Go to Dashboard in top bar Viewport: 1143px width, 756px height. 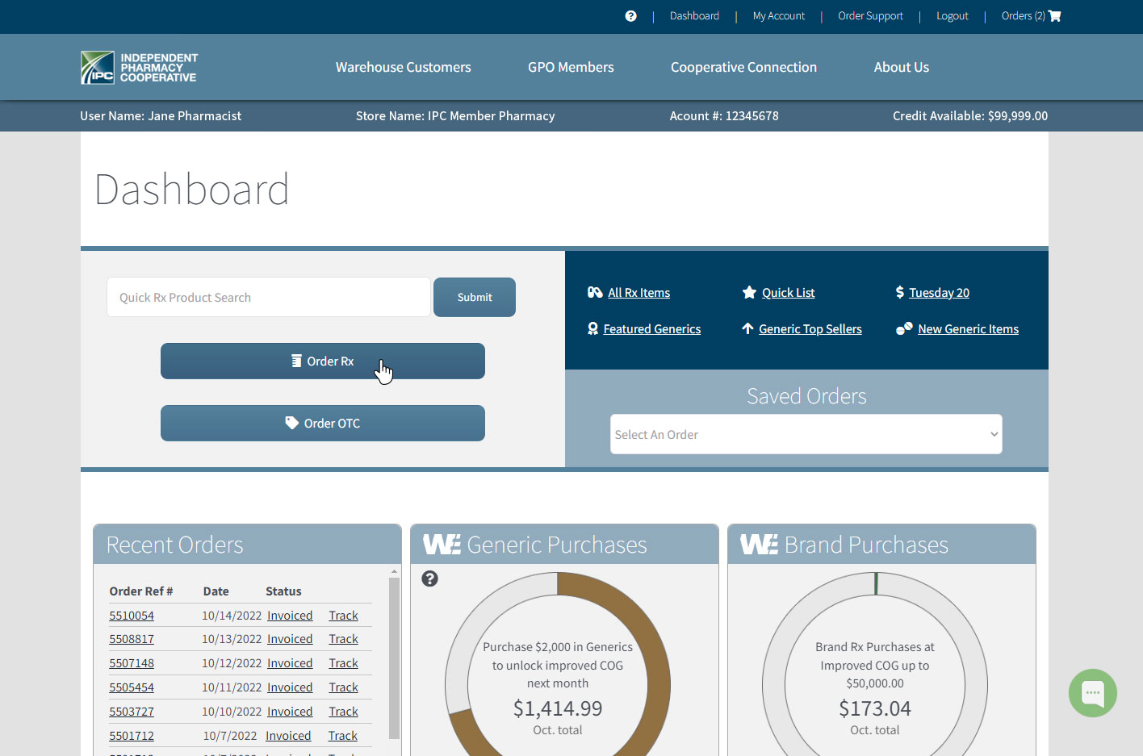(694, 16)
